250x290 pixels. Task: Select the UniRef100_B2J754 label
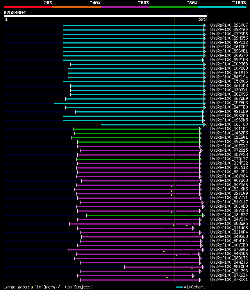coord(229,172)
